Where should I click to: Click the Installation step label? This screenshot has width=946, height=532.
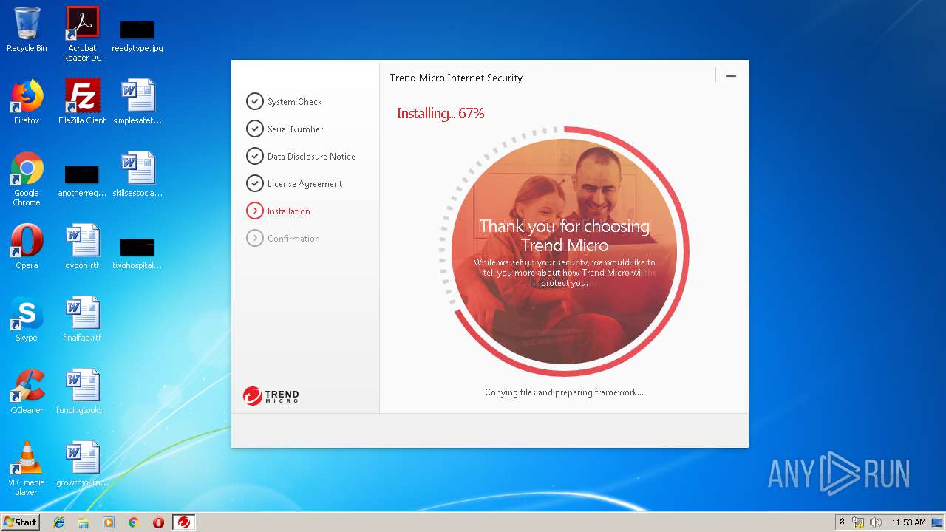(289, 211)
